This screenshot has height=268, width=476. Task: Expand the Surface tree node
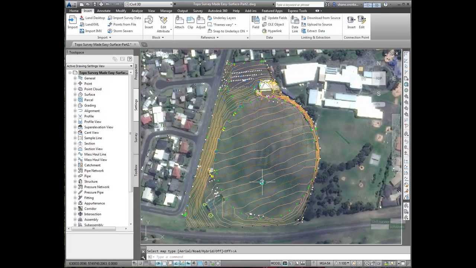pyautogui.click(x=75, y=95)
